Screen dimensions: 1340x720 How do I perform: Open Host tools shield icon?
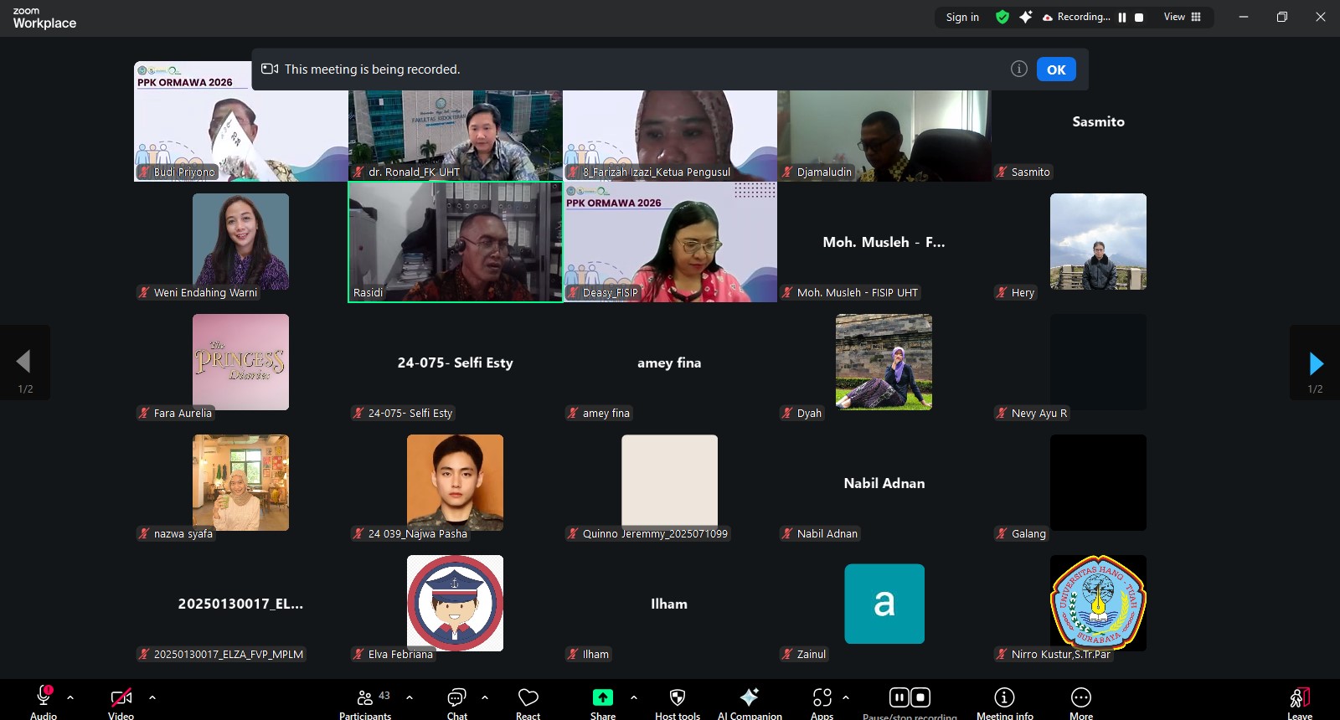pos(677,698)
